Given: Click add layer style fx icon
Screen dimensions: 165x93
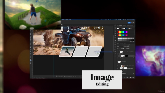Looking at the screenshot, I should pos(126,78).
